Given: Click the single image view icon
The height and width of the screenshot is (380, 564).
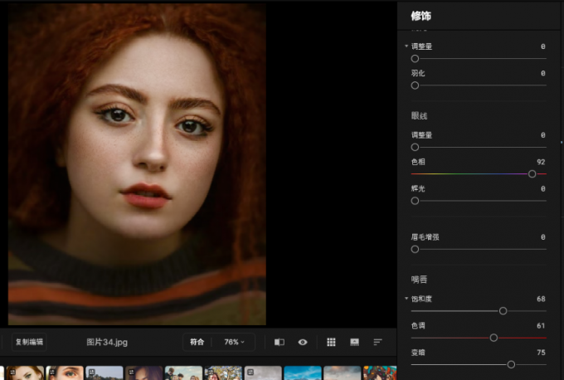Looking at the screenshot, I should coord(354,342).
